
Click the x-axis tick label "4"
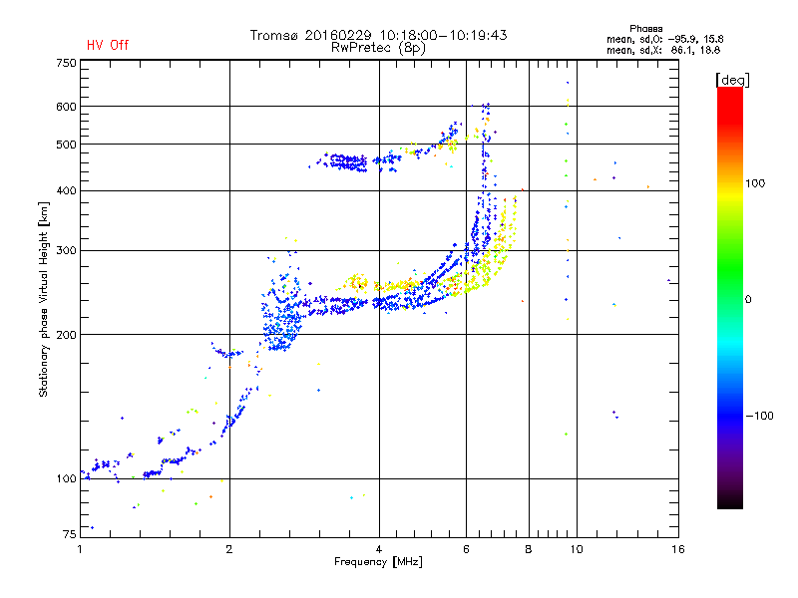pyautogui.click(x=379, y=549)
